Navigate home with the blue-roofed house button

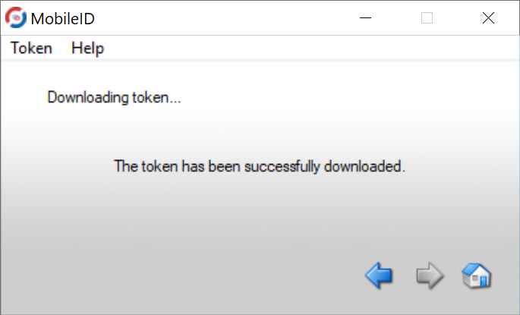[477, 276]
